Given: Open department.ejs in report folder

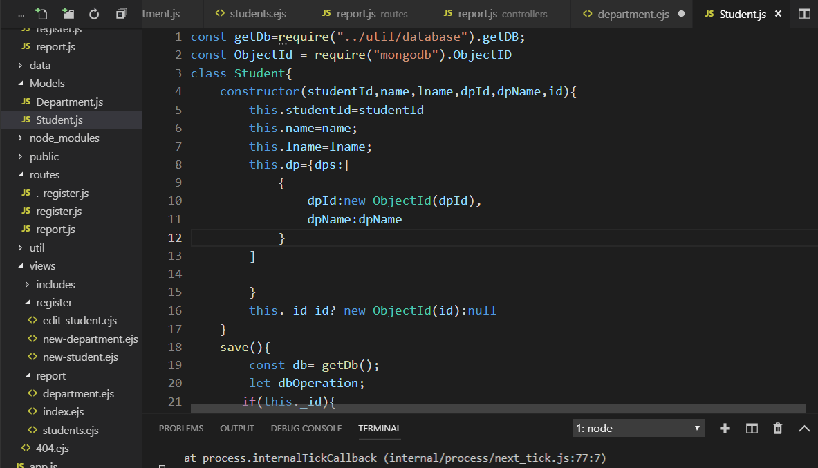Looking at the screenshot, I should pyautogui.click(x=71, y=394).
